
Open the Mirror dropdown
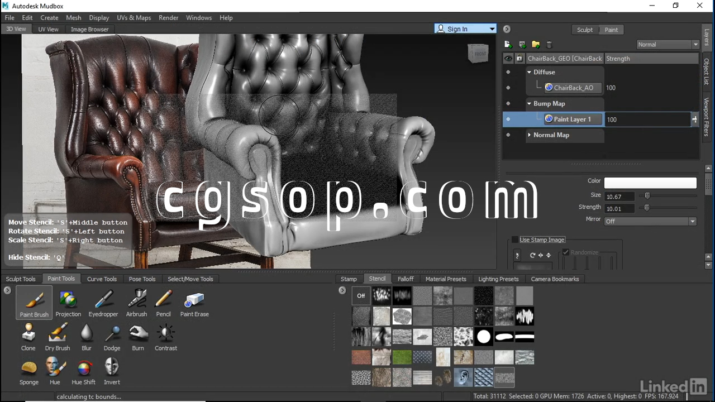pos(650,221)
